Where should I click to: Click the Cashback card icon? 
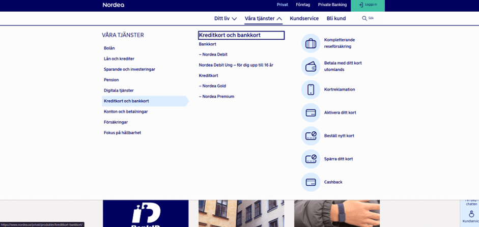[311, 182]
